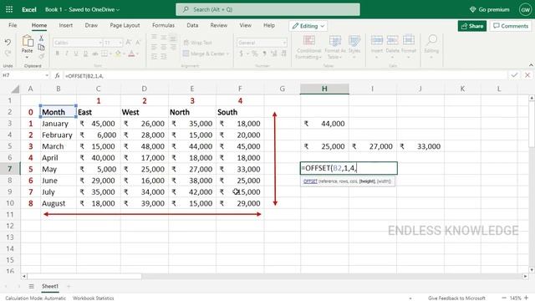Open Give Feedback to Microsoft
This screenshot has height=301, width=535.
(x=456, y=298)
